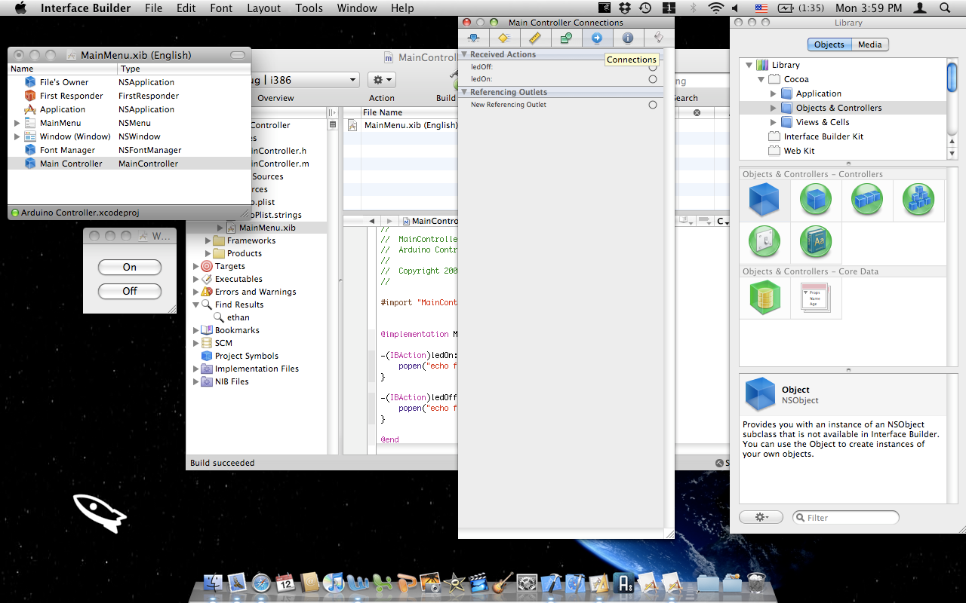Click the On button in the window
966x603 pixels.
point(130,267)
